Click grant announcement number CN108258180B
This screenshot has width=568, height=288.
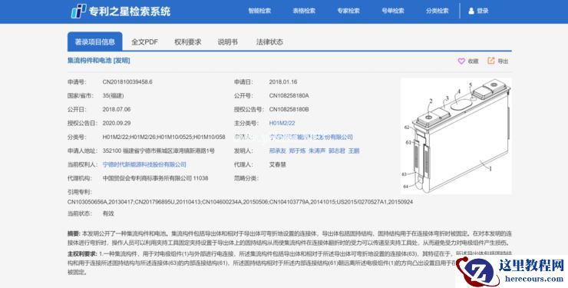[289, 109]
